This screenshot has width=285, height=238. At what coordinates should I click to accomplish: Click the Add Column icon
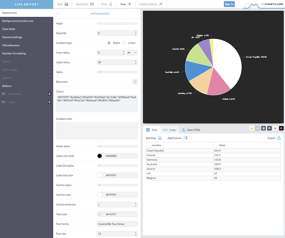[x=186, y=138]
